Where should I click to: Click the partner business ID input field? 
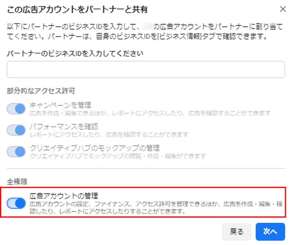(145, 70)
